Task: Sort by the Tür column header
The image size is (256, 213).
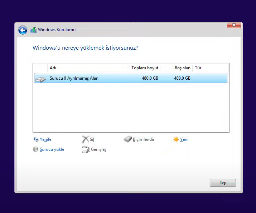Action: [x=211, y=68]
